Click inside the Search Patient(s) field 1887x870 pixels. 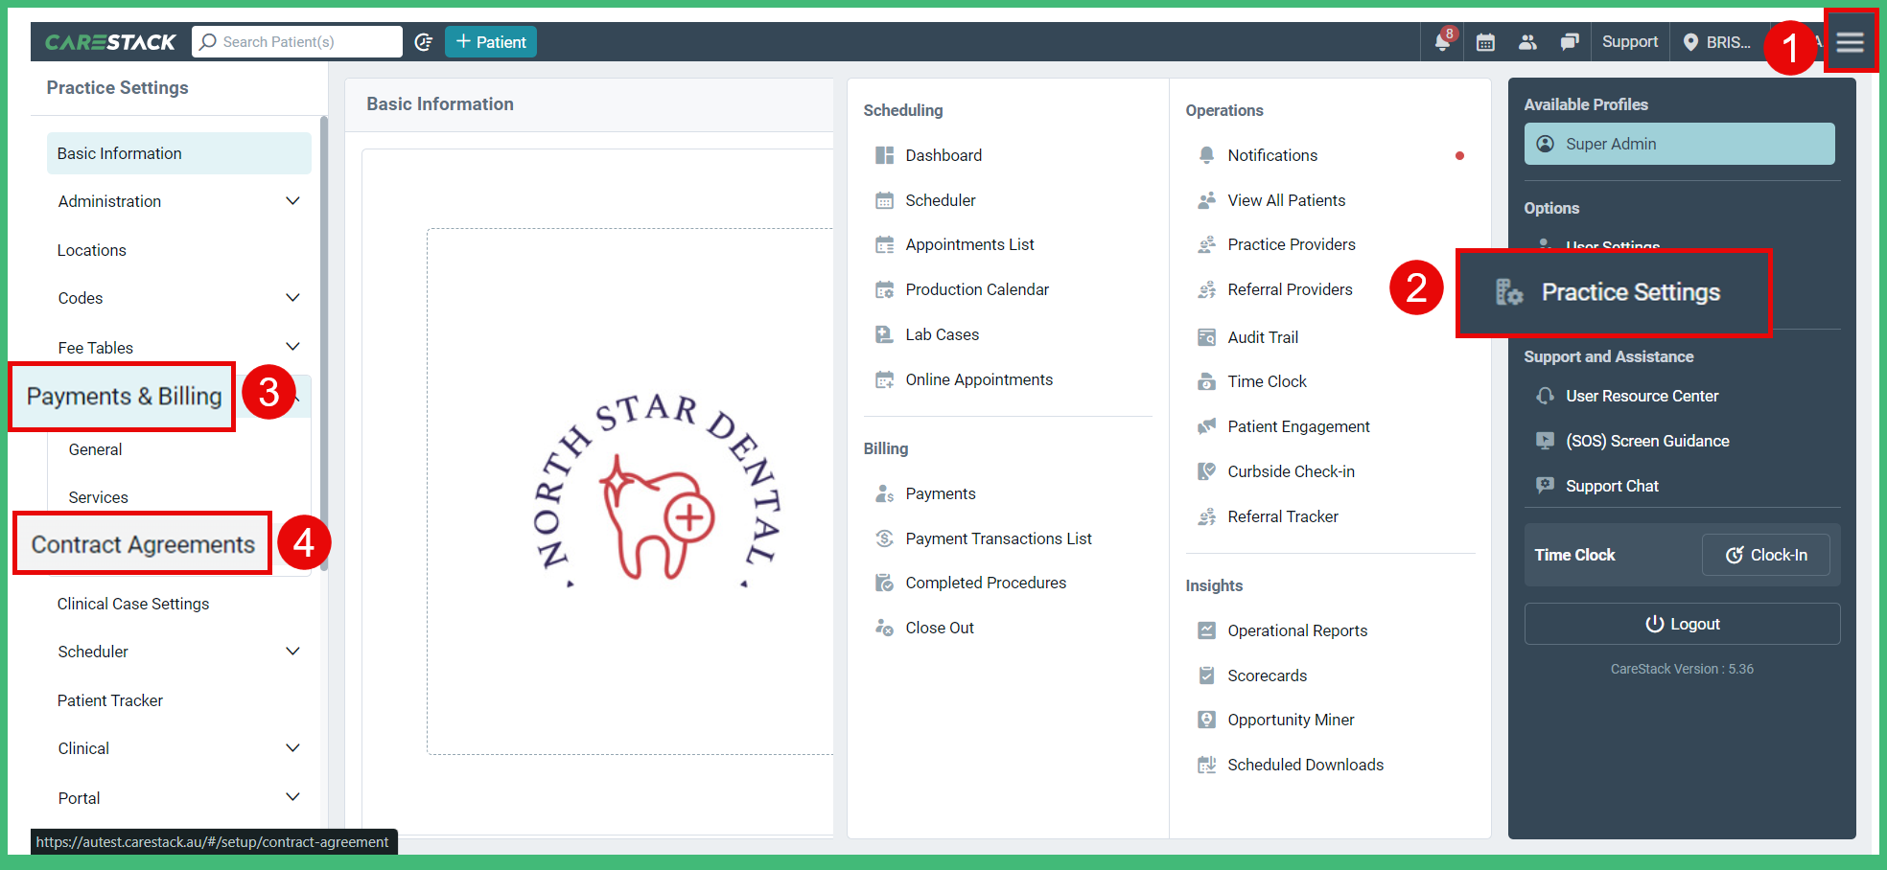pos(297,41)
